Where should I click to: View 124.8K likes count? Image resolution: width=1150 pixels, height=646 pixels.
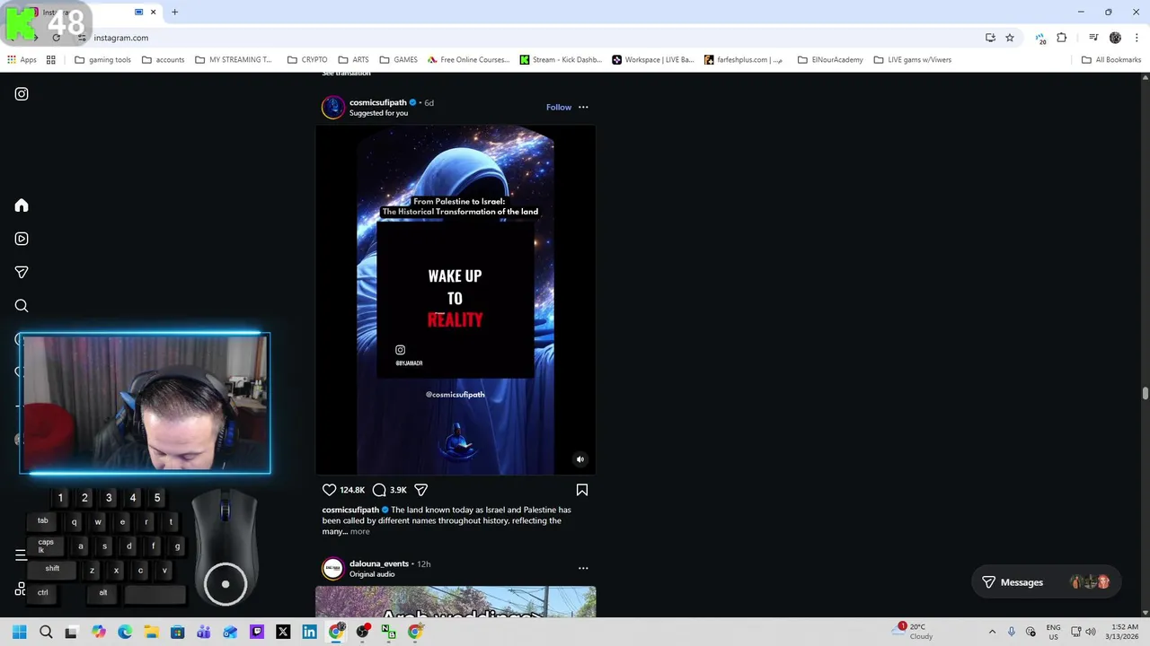coord(352,490)
